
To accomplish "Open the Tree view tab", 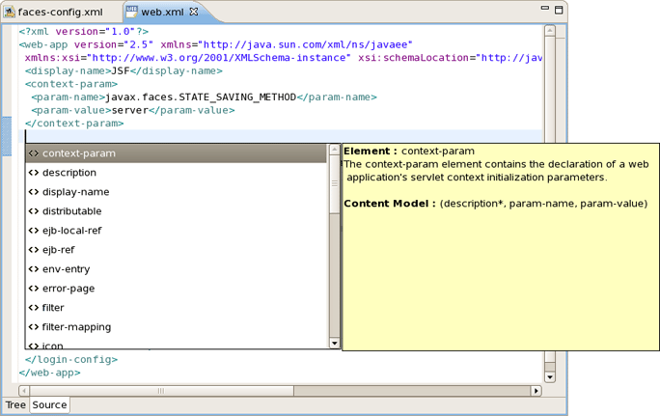I will click(x=16, y=405).
